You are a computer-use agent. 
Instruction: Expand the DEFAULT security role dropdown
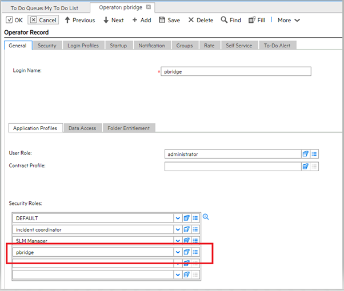178,218
